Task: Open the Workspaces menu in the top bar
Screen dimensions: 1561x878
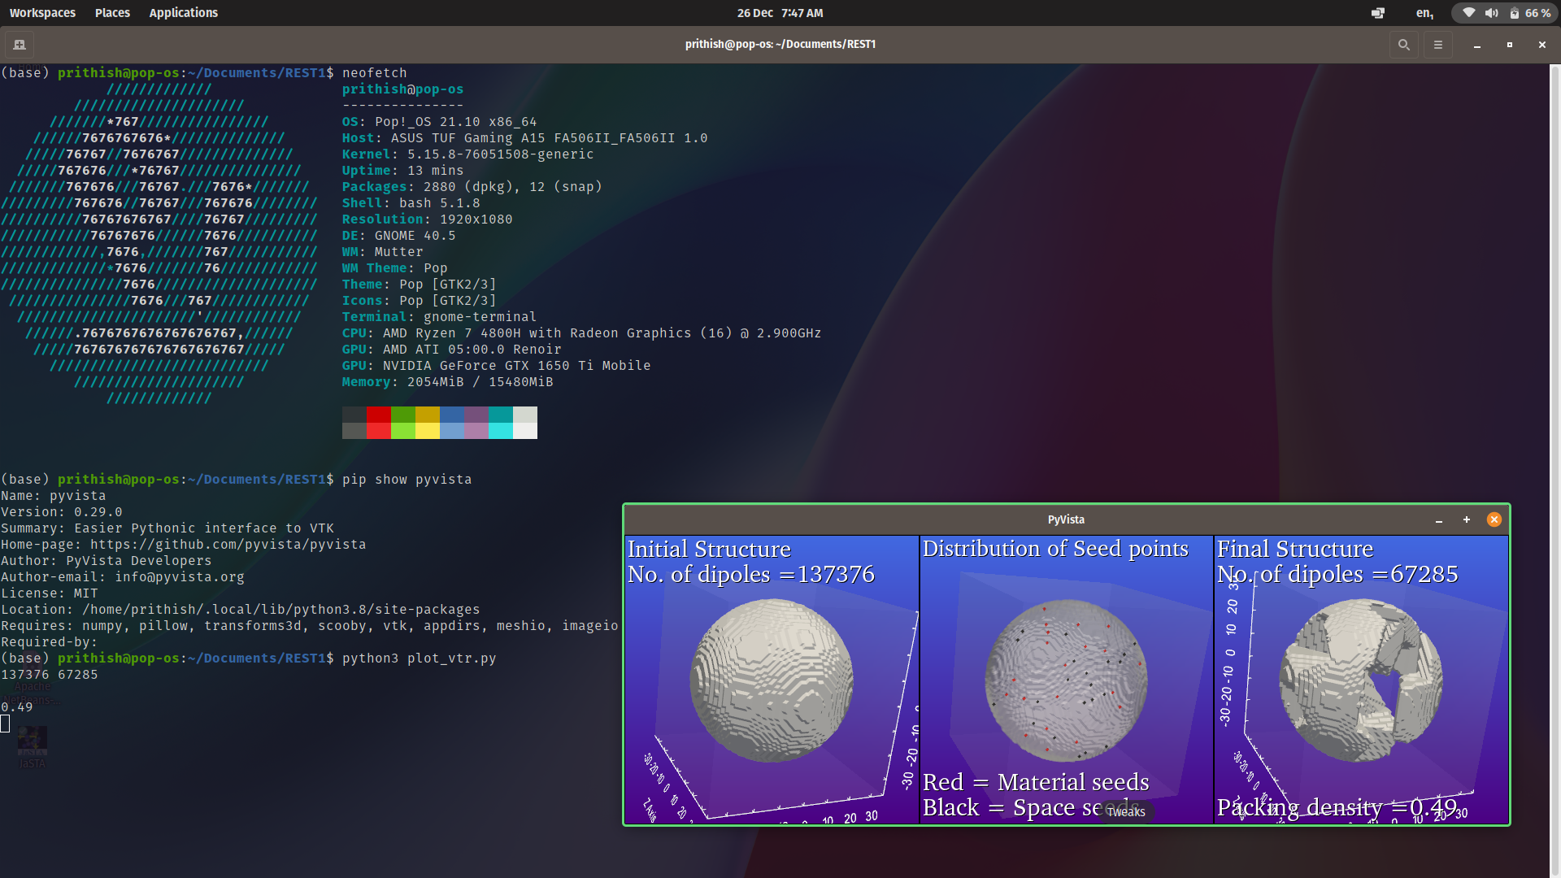Action: (42, 12)
